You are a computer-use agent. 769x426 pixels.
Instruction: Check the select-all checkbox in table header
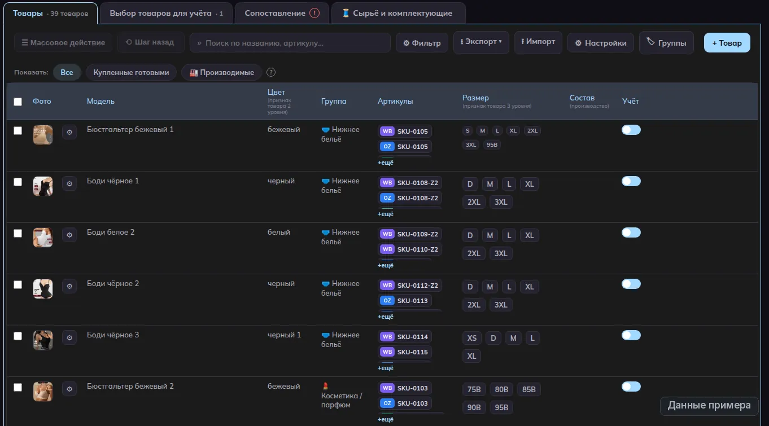[18, 102]
